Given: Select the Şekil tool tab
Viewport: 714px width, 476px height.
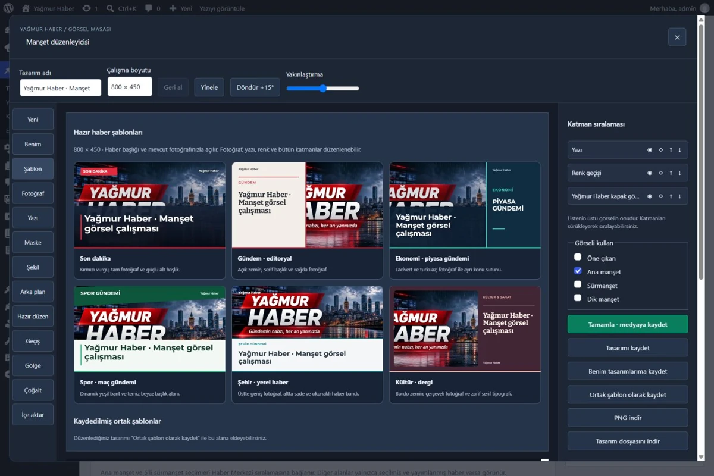Looking at the screenshot, I should tap(33, 267).
